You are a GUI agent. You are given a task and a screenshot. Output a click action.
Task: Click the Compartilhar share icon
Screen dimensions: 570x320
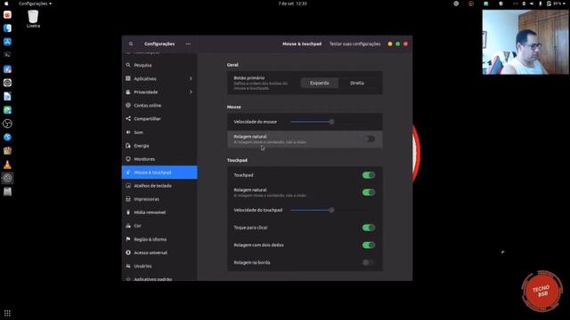[128, 118]
